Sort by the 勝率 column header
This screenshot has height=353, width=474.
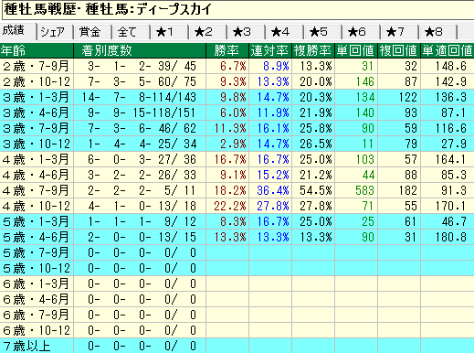click(227, 50)
